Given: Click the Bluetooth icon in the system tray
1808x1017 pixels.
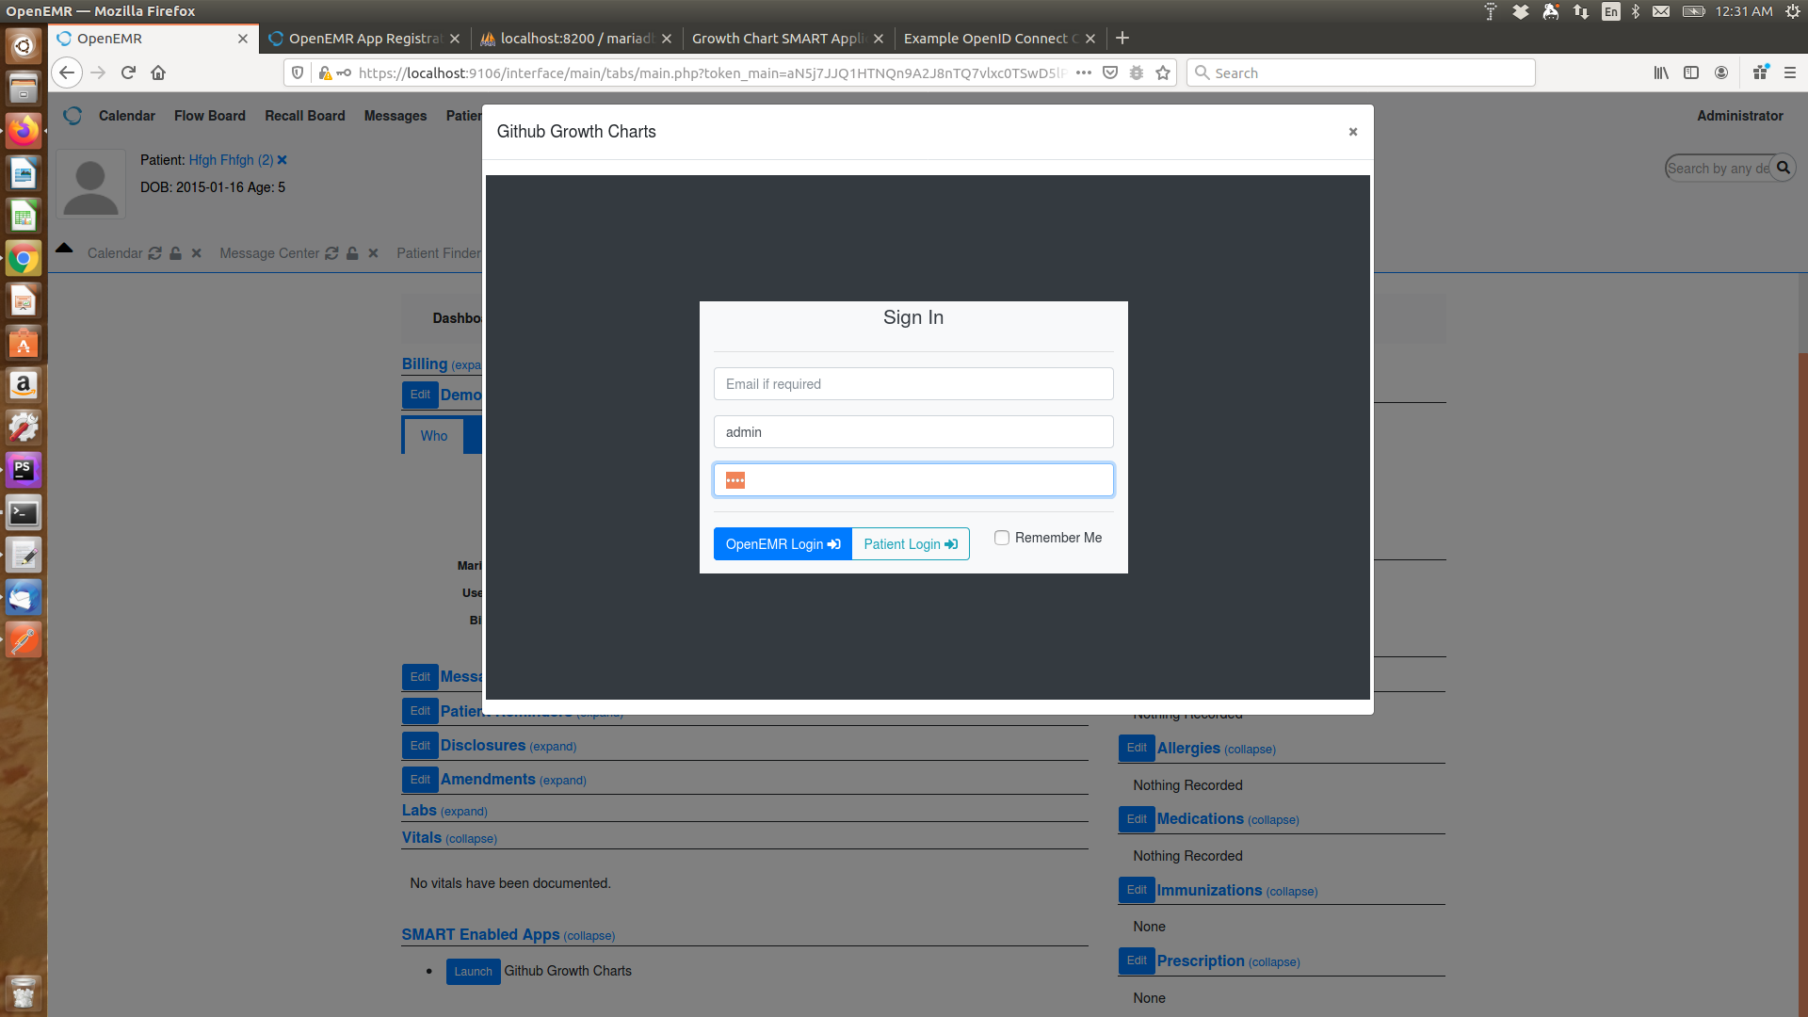Looking at the screenshot, I should point(1636,11).
